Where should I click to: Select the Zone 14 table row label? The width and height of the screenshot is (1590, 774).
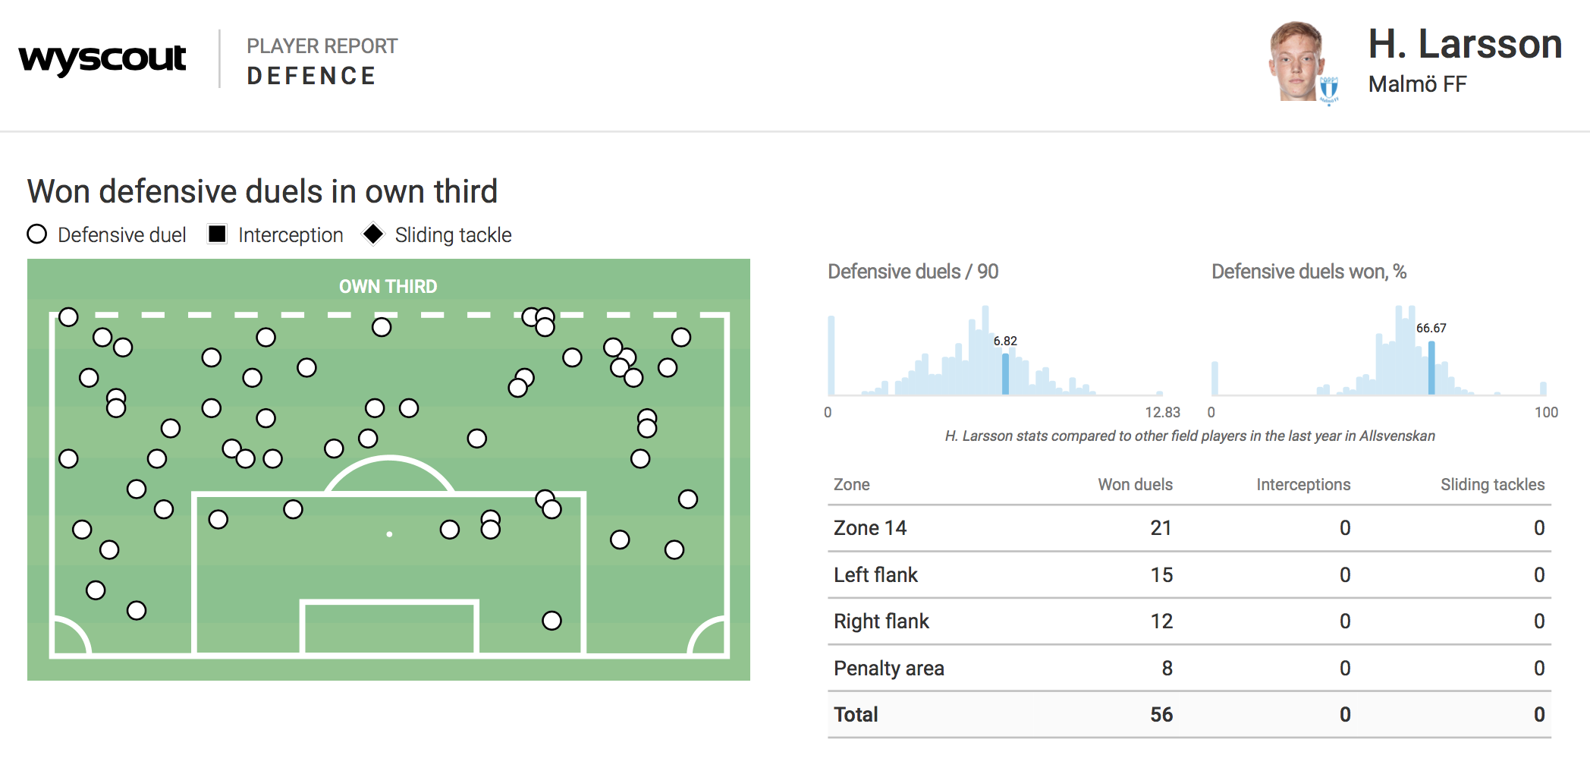click(869, 528)
